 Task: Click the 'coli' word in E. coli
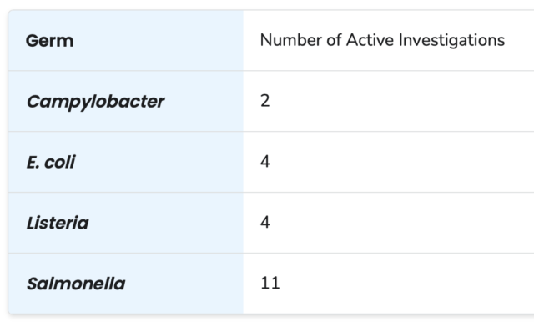click(59, 162)
